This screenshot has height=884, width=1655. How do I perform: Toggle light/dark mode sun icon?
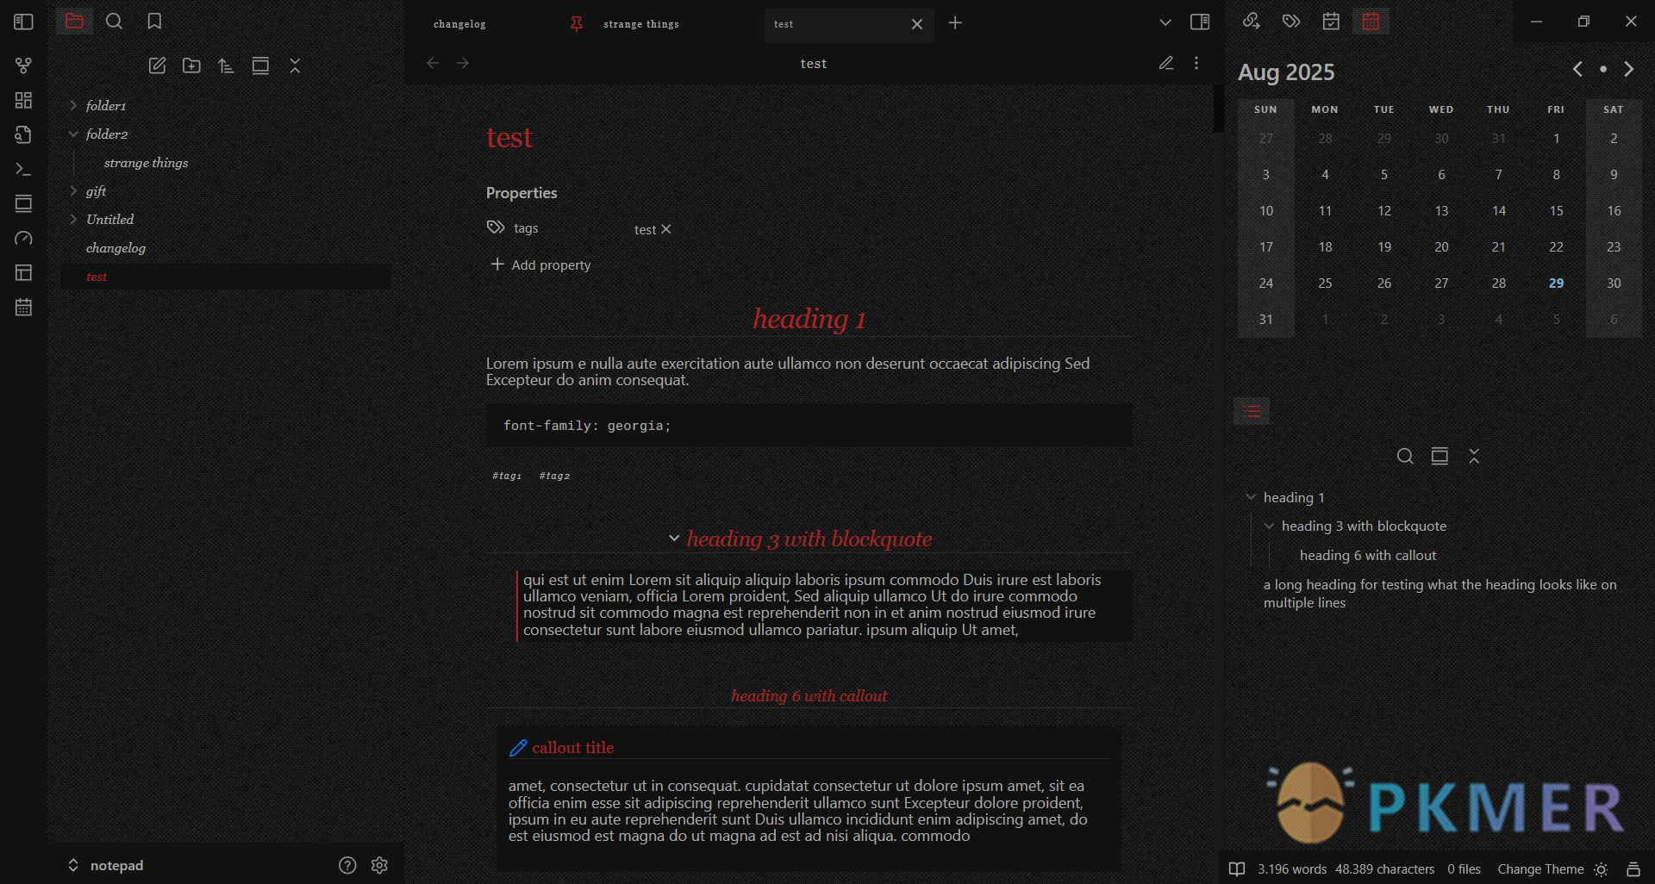point(1601,869)
